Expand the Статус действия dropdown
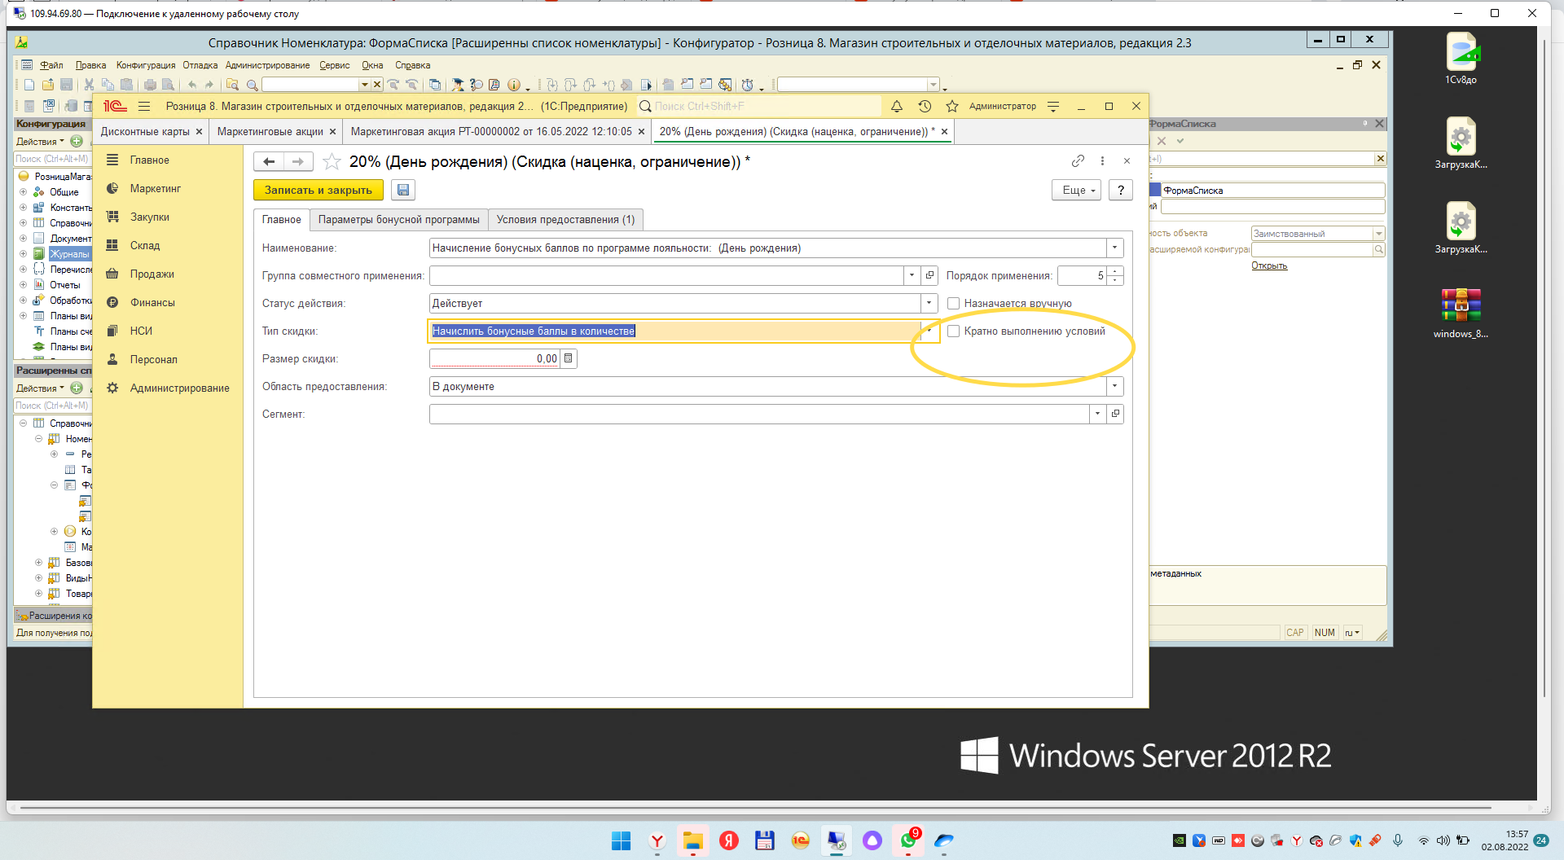The width and height of the screenshot is (1564, 860). pos(929,304)
